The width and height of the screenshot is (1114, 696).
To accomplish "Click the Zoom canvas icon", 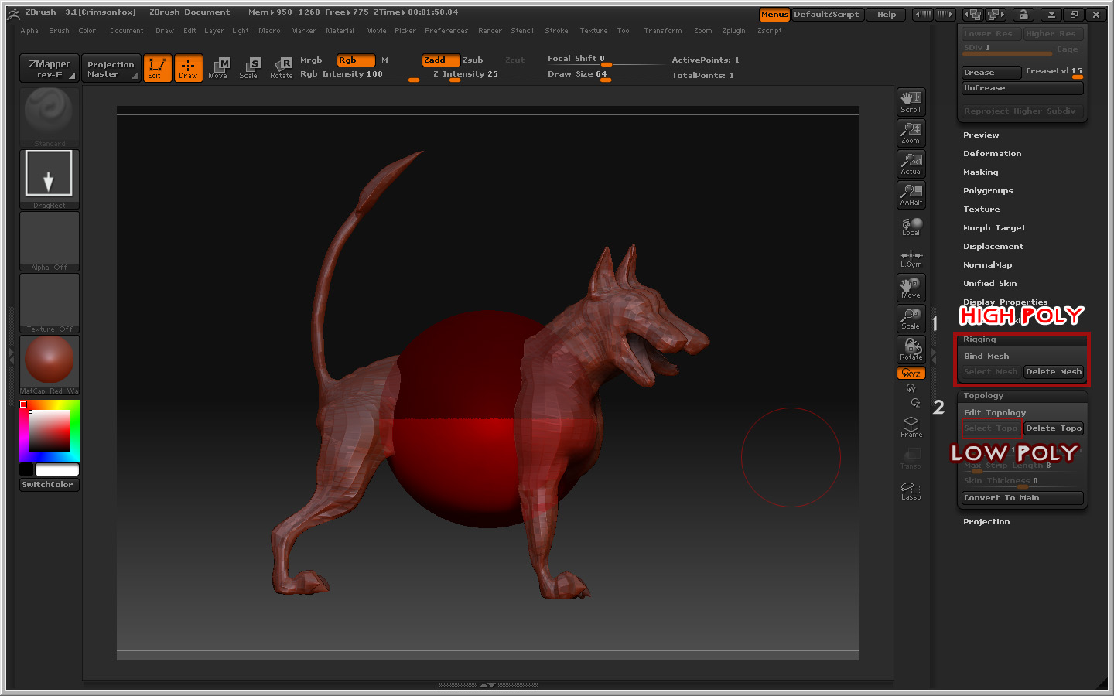I will pyautogui.click(x=911, y=132).
